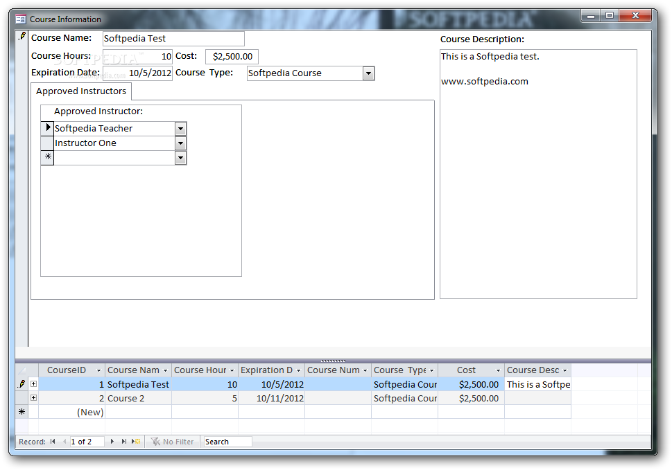
Task: Click the "10/5/2012" datasheet cell
Action: (x=272, y=384)
